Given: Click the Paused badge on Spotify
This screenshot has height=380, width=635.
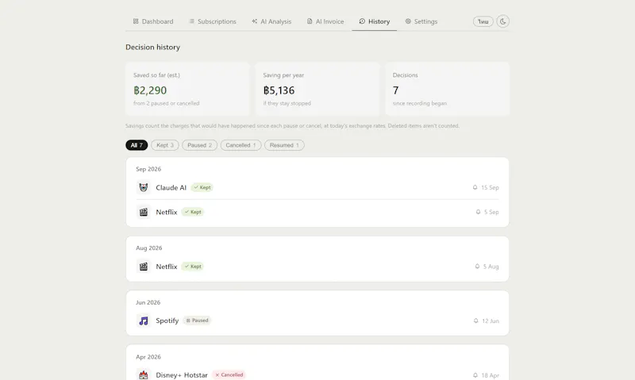Looking at the screenshot, I should (x=197, y=321).
